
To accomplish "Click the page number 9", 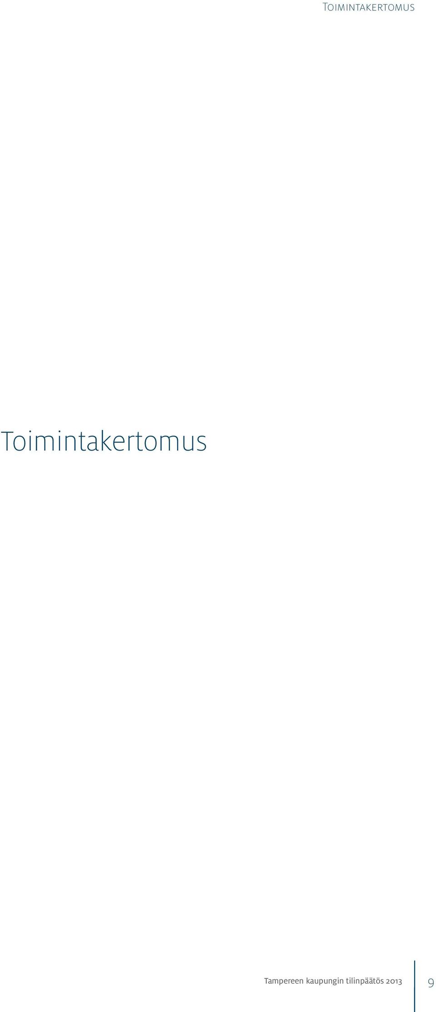I will [431, 983].
